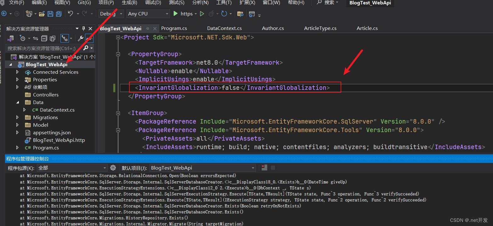Open properties with the wrench icon
Viewport: 493px width, 226px height.
[81, 38]
